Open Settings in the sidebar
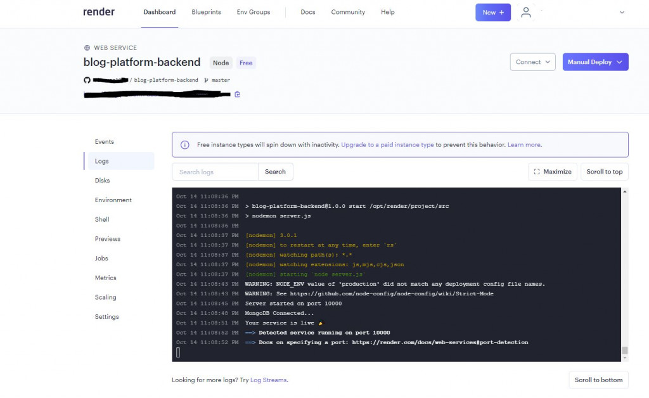This screenshot has width=649, height=398. (106, 316)
